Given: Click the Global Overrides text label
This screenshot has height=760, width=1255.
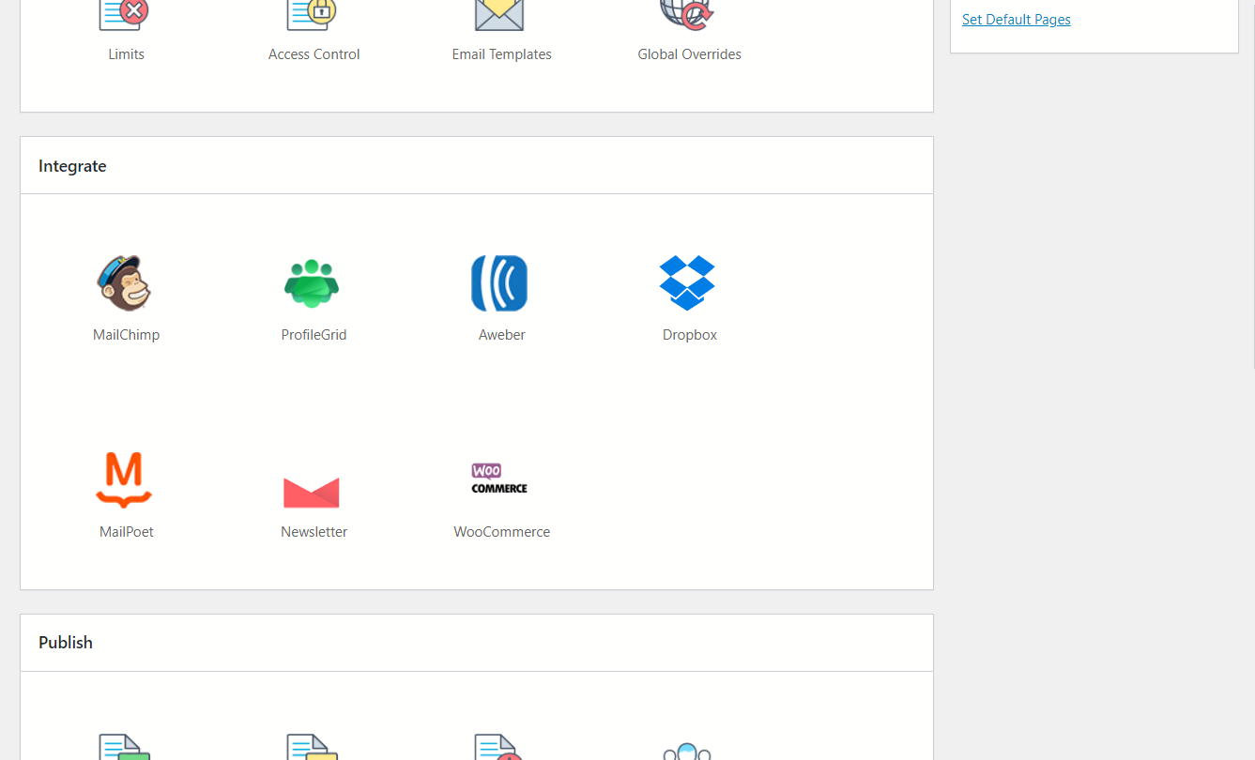Looking at the screenshot, I should [689, 54].
